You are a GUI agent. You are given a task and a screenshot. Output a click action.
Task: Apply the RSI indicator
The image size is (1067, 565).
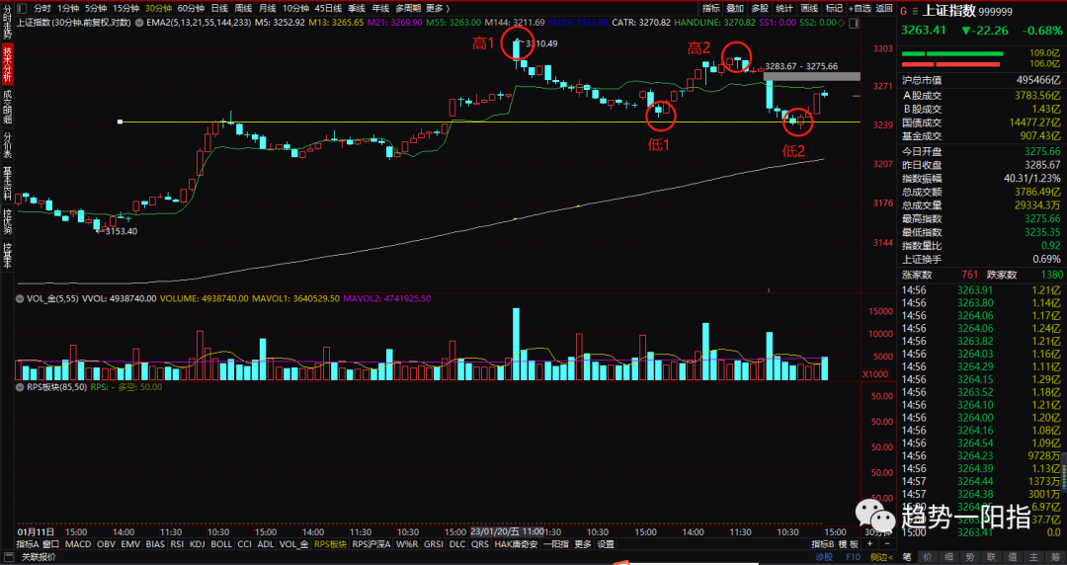tap(177, 544)
